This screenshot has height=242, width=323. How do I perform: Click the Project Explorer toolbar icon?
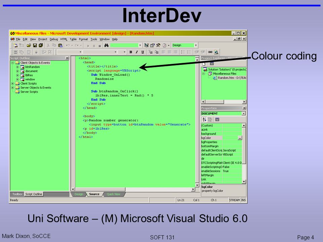point(146,45)
